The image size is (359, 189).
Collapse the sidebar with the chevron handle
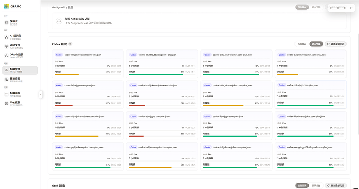click(x=40, y=94)
